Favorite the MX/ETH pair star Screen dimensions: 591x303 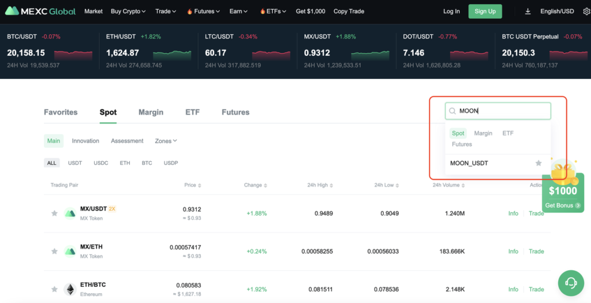[x=54, y=252]
